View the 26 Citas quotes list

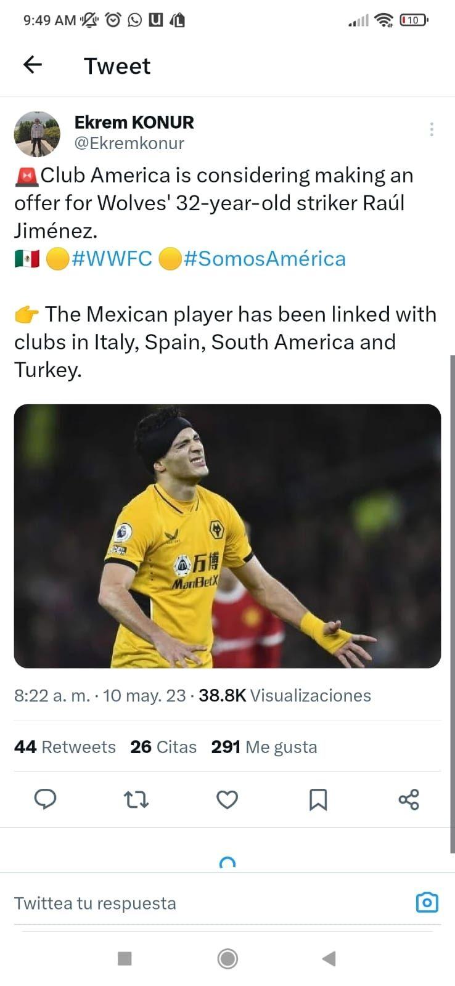(163, 747)
